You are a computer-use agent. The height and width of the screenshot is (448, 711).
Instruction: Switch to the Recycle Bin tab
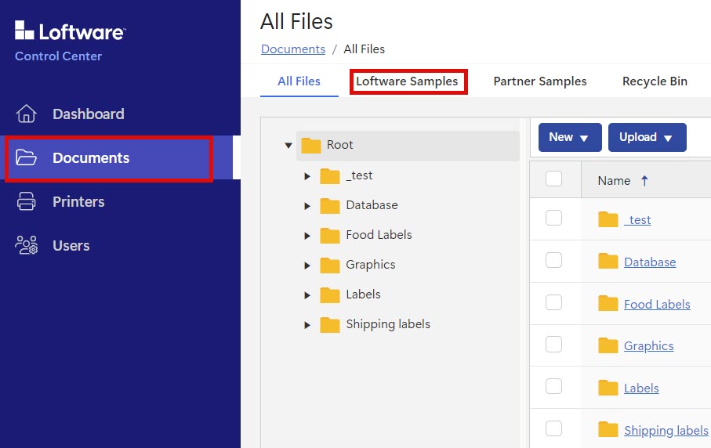pyautogui.click(x=655, y=81)
